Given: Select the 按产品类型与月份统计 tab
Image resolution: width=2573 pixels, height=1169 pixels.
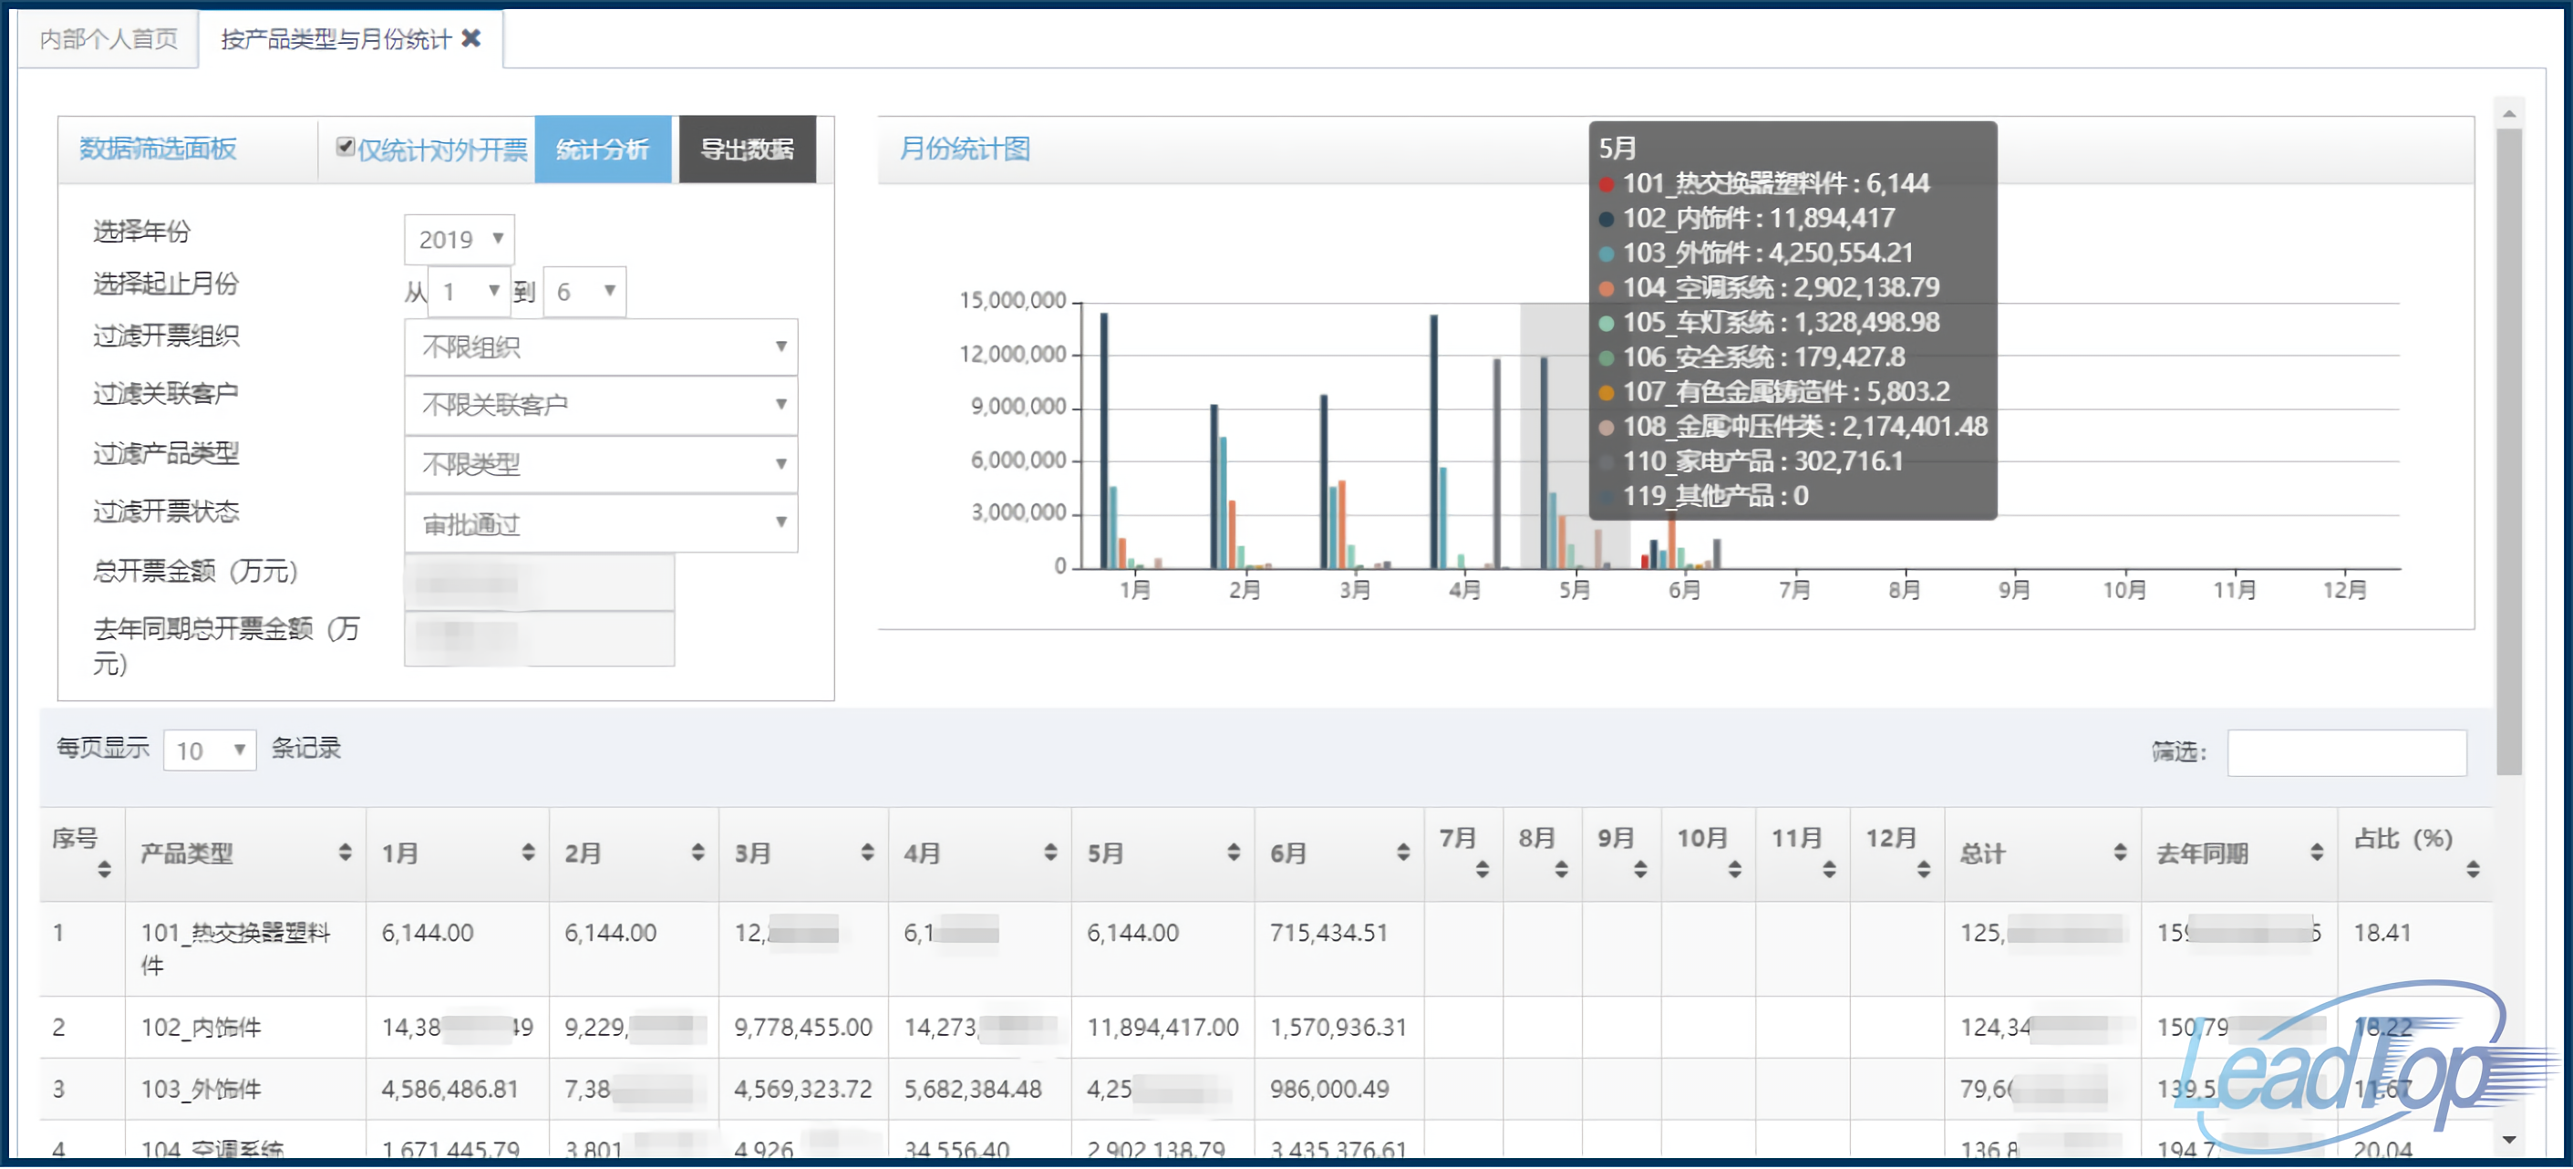Looking at the screenshot, I should 336,39.
